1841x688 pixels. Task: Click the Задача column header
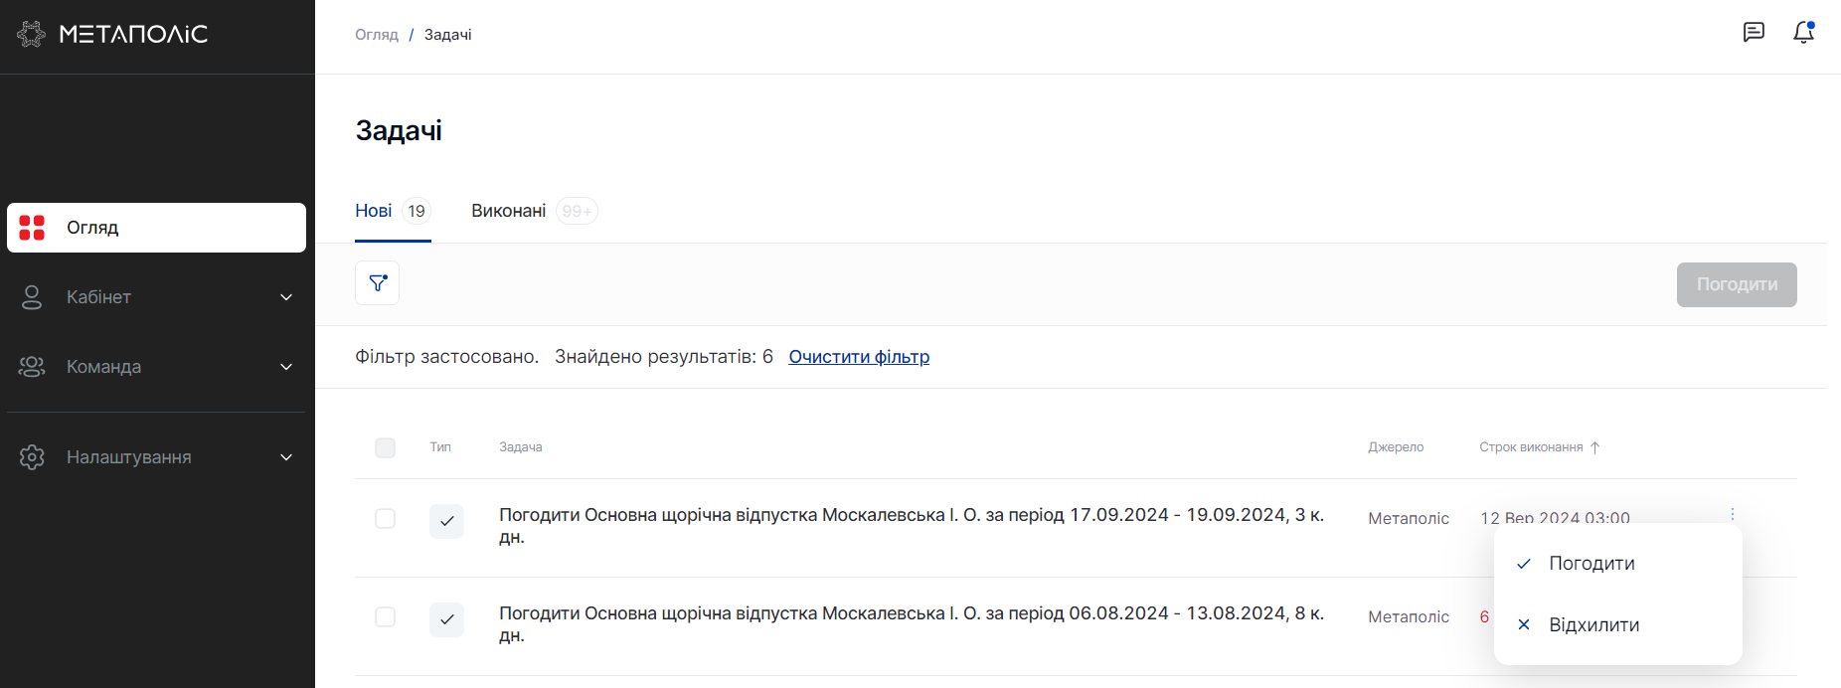pos(521,447)
